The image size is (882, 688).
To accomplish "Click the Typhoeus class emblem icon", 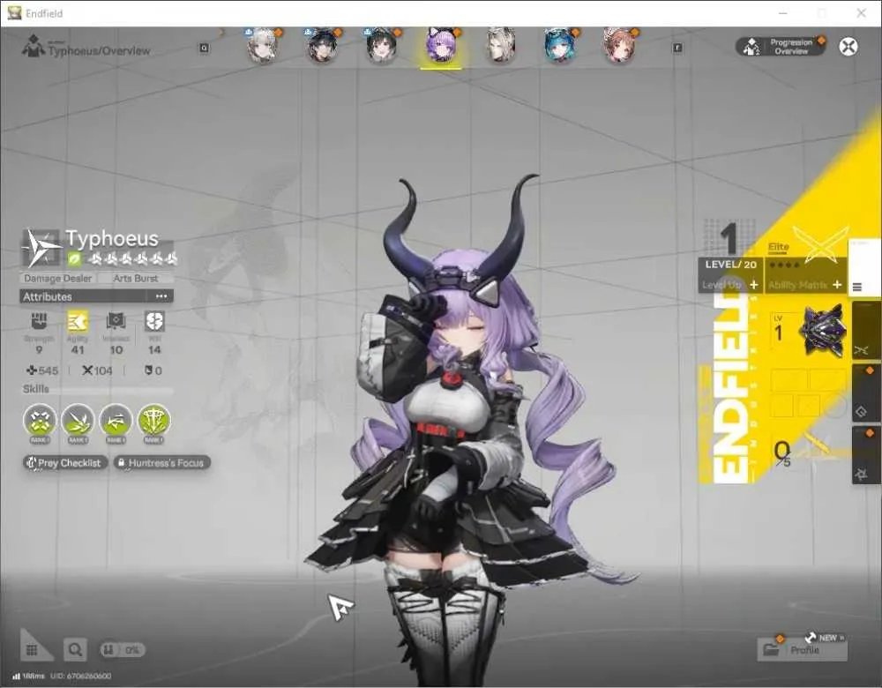I will (x=41, y=248).
